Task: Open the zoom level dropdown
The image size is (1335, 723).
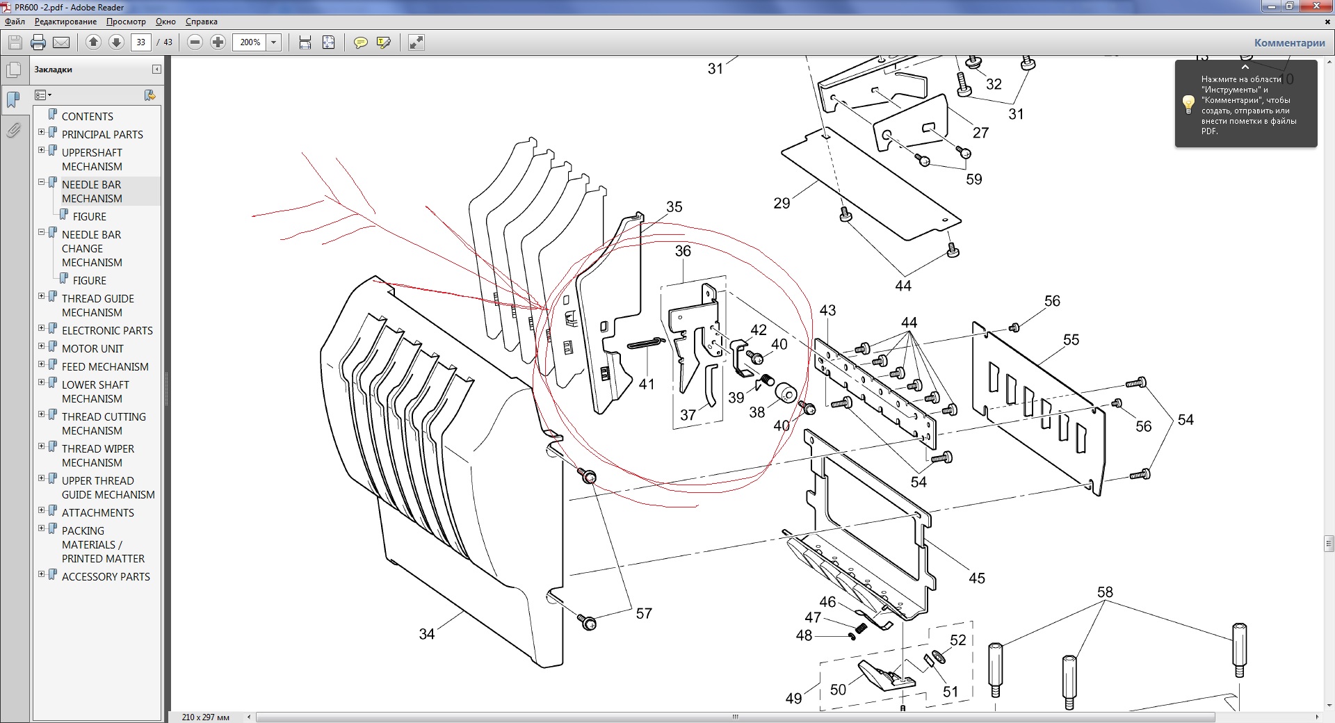Action: [x=274, y=42]
